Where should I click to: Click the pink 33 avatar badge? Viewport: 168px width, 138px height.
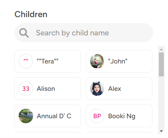pos(26,89)
